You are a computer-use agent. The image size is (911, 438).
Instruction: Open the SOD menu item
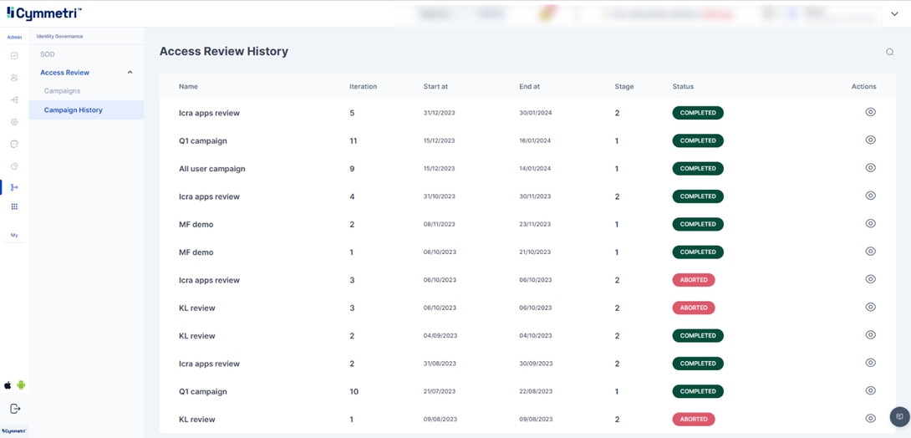tap(48, 54)
